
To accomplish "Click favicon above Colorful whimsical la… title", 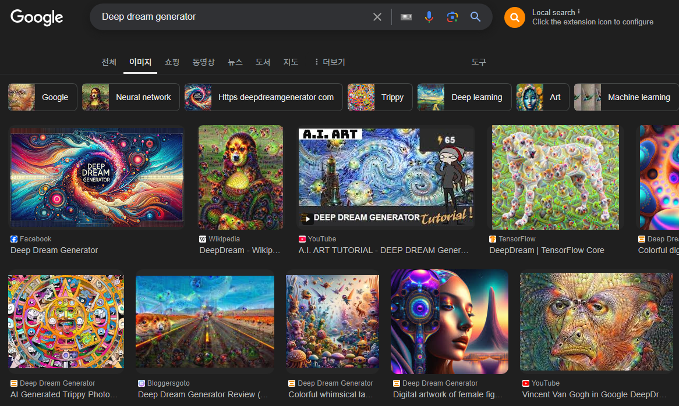I will 292,383.
